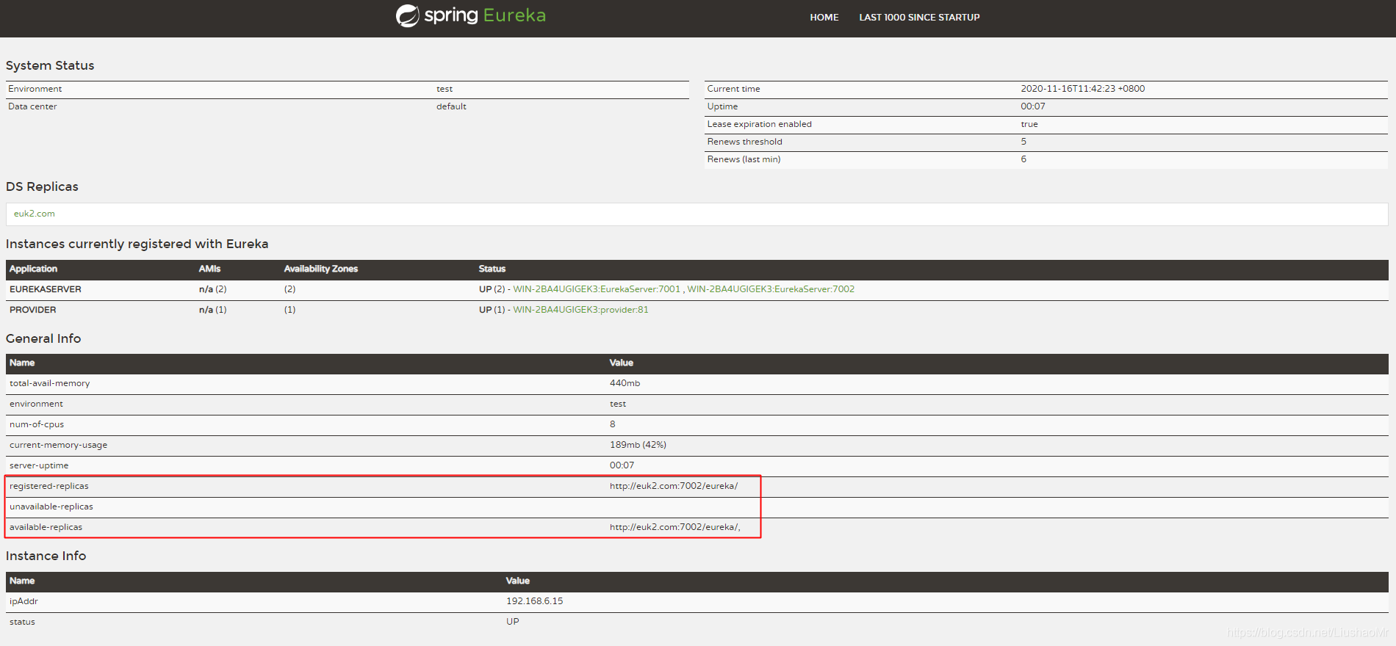The image size is (1396, 646).
Task: Click the System Status heading
Action: [x=50, y=65]
